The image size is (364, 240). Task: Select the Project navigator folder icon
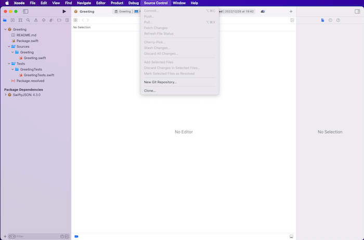point(5,20)
